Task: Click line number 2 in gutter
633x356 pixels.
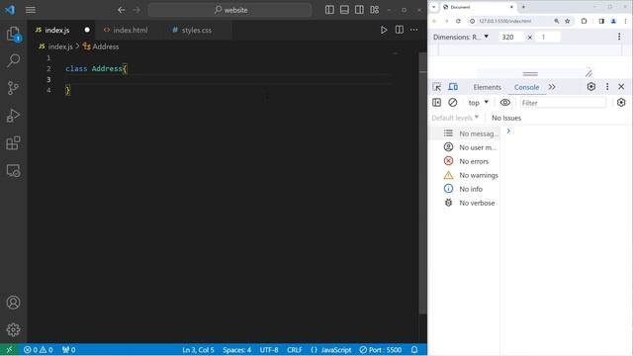Action: 48,68
